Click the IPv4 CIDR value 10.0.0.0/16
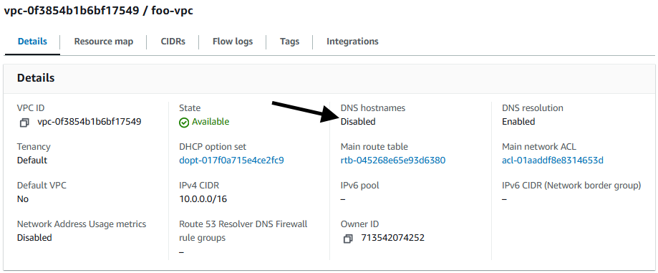 [x=203, y=199]
